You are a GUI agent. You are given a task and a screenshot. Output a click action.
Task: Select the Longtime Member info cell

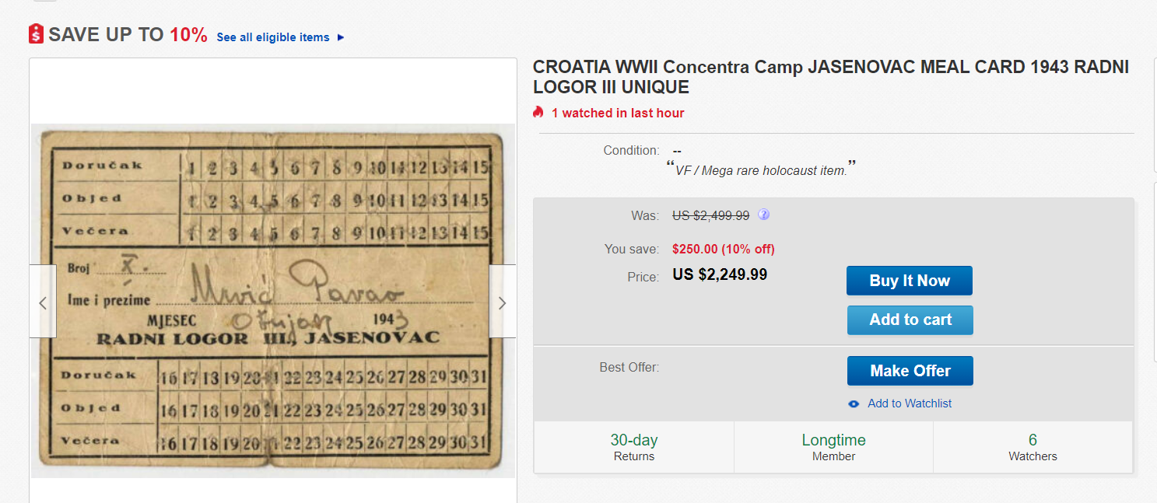(x=833, y=447)
